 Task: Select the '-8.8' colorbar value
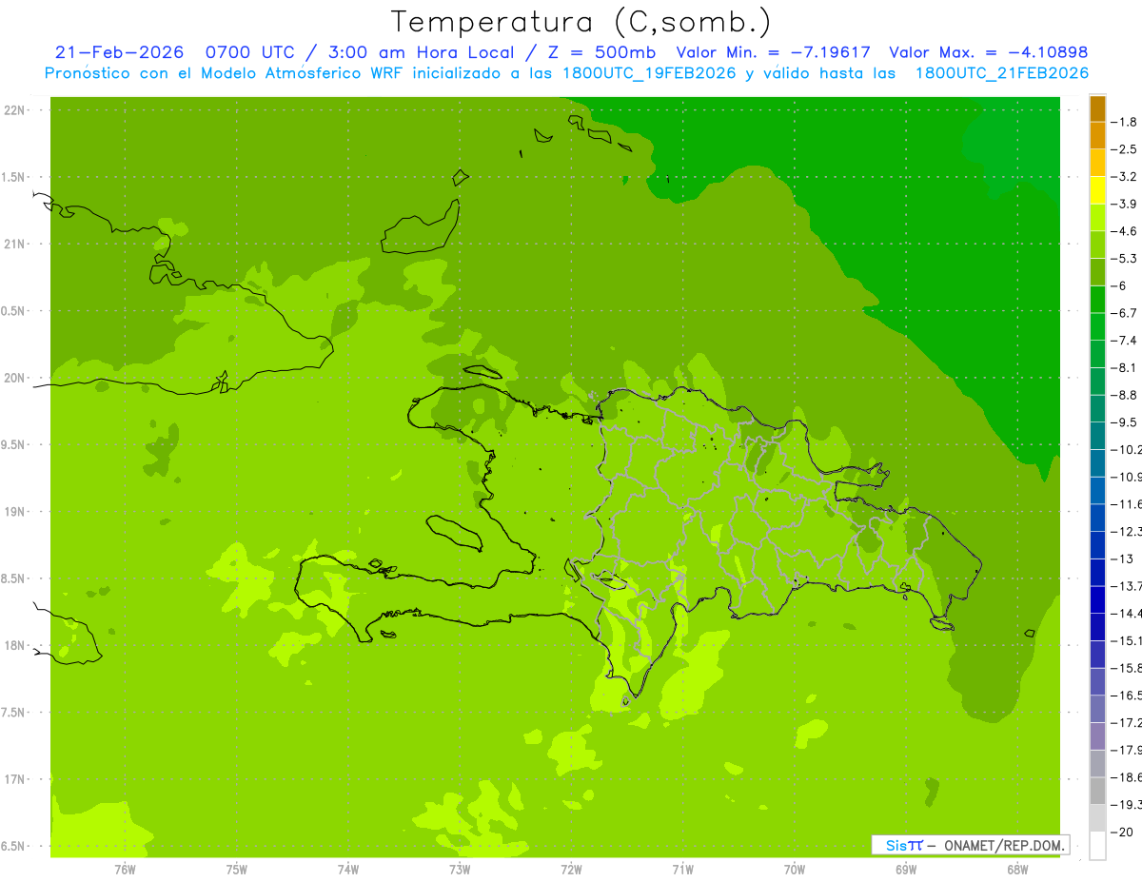click(x=1125, y=395)
